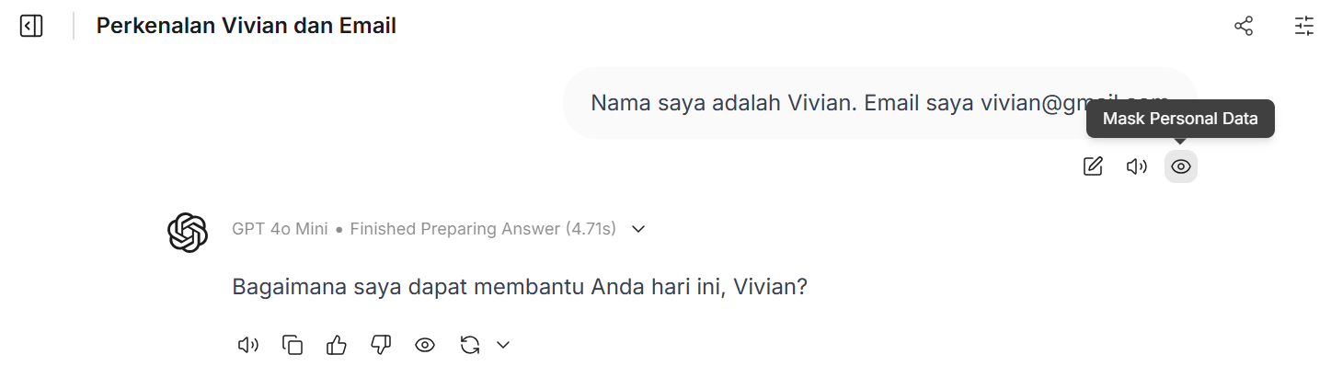Viewport: 1331px width, 389px height.
Task: Dislike the assistant's answer with thumbs down
Action: tap(381, 345)
